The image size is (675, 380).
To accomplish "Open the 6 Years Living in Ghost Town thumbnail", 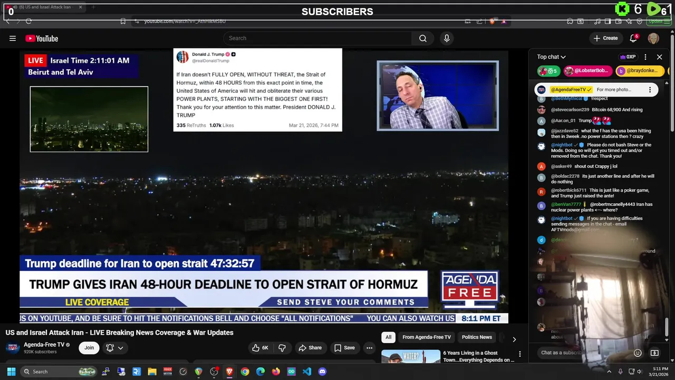I will coord(411,356).
